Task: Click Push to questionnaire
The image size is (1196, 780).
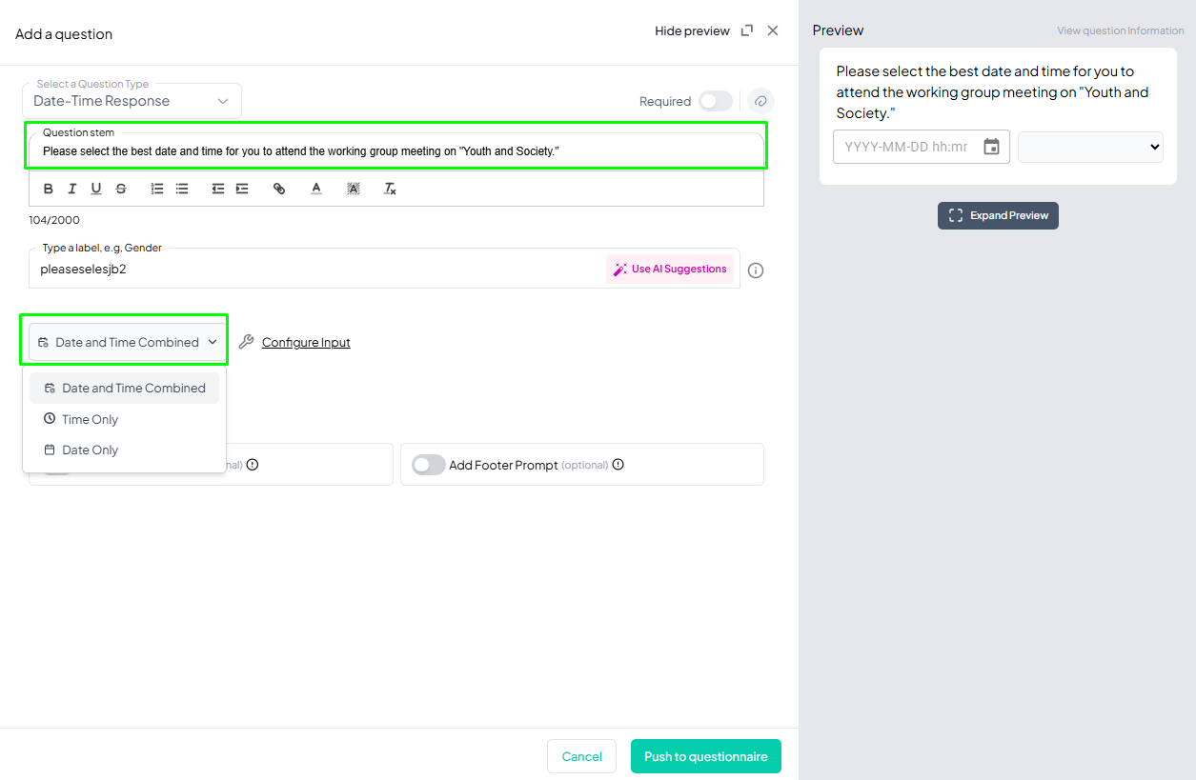Action: (x=706, y=756)
